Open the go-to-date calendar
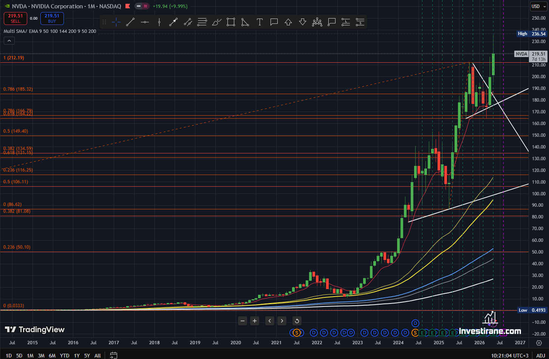This screenshot has width=549, height=359. (x=113, y=355)
